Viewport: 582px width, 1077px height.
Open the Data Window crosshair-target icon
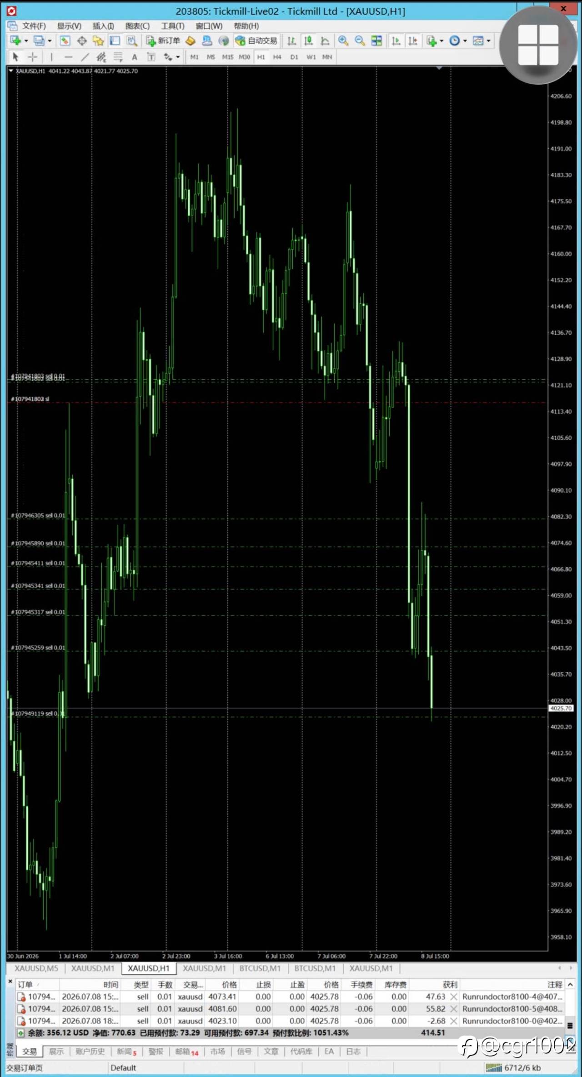tap(82, 40)
